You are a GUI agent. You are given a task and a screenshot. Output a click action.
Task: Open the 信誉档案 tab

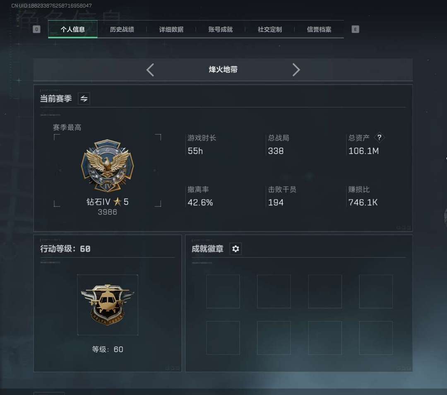pyautogui.click(x=319, y=29)
